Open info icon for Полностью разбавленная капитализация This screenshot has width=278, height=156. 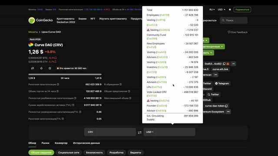75,98
